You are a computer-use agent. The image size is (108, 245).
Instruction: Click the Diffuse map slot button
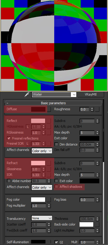49,109
